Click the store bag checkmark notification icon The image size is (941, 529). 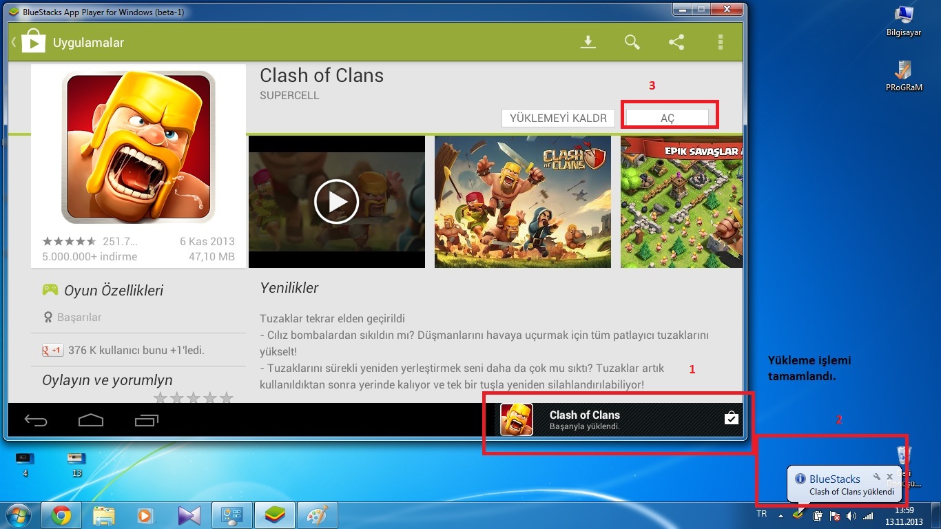(x=731, y=417)
